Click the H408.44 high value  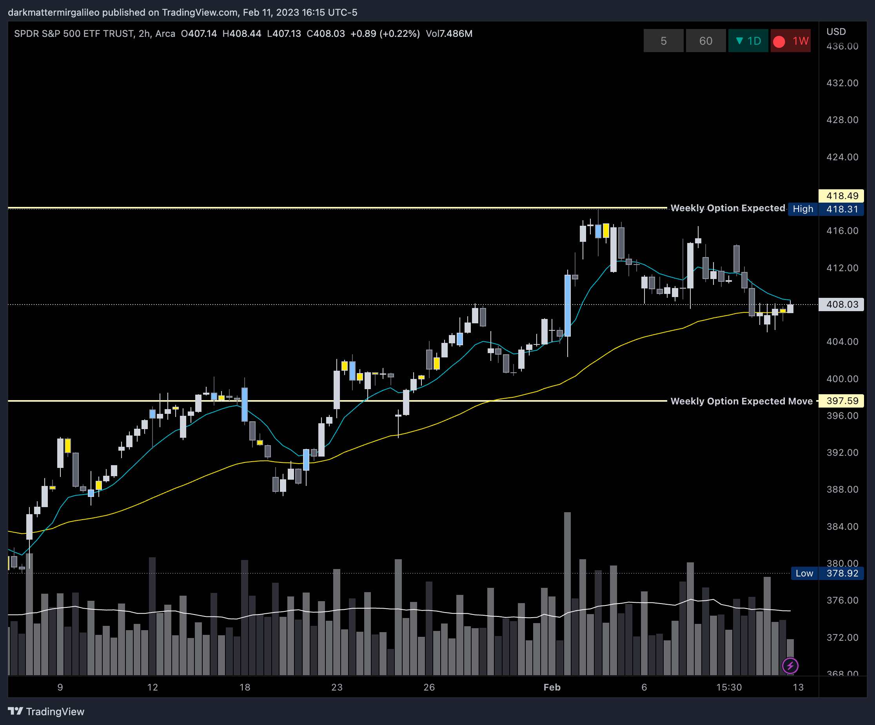(x=242, y=34)
